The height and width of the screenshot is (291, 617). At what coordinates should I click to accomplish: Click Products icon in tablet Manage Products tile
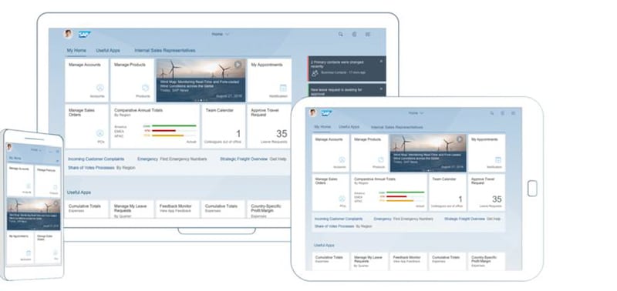coord(380,159)
